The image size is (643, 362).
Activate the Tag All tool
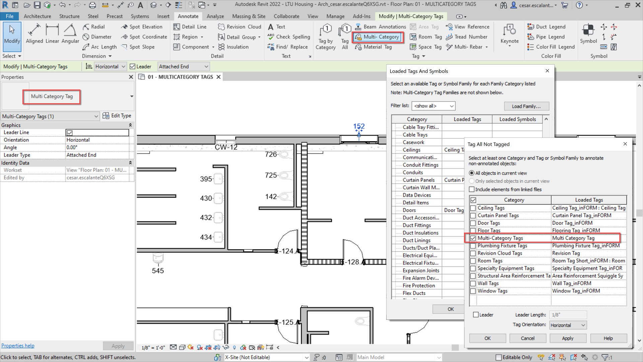[x=344, y=36]
